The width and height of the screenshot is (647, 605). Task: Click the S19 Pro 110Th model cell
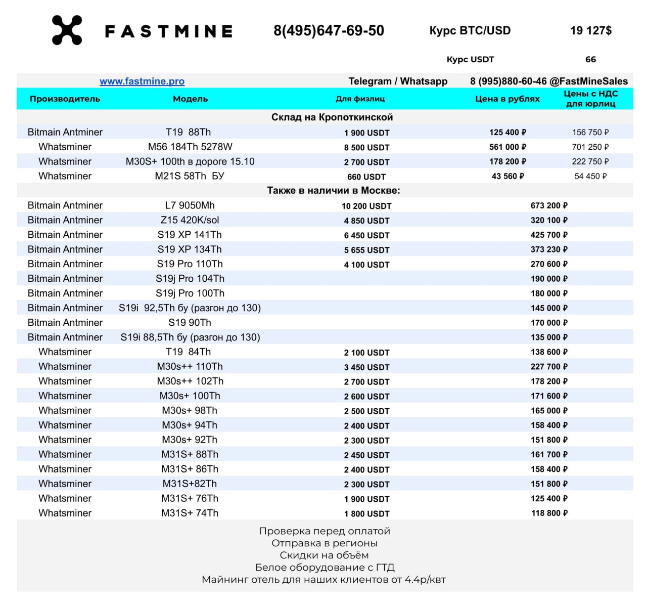click(x=190, y=264)
